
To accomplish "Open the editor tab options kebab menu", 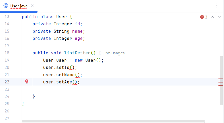I will pyautogui.click(x=217, y=6).
